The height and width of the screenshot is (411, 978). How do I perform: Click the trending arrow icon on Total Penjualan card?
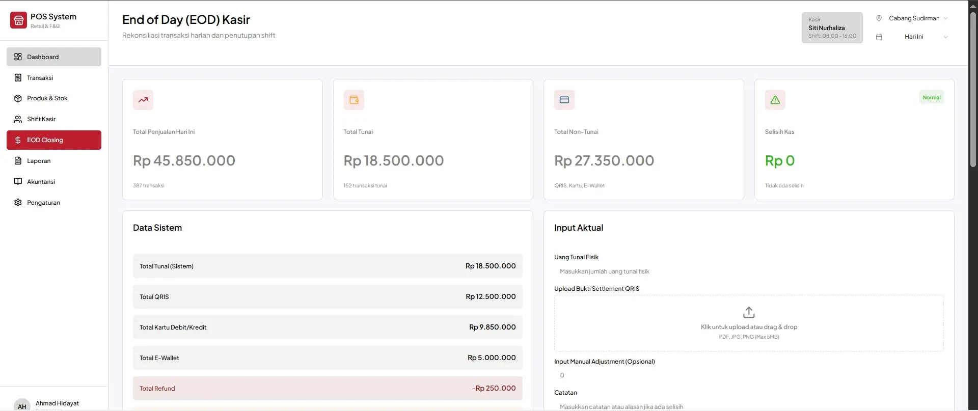(143, 100)
